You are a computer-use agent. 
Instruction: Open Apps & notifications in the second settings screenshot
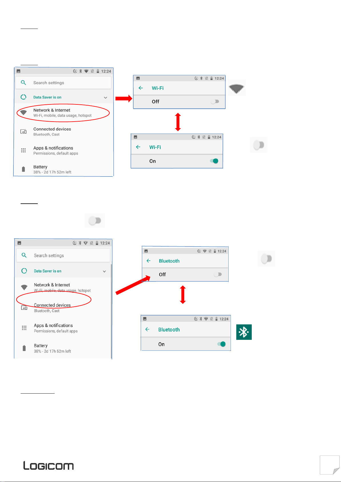coord(63,328)
